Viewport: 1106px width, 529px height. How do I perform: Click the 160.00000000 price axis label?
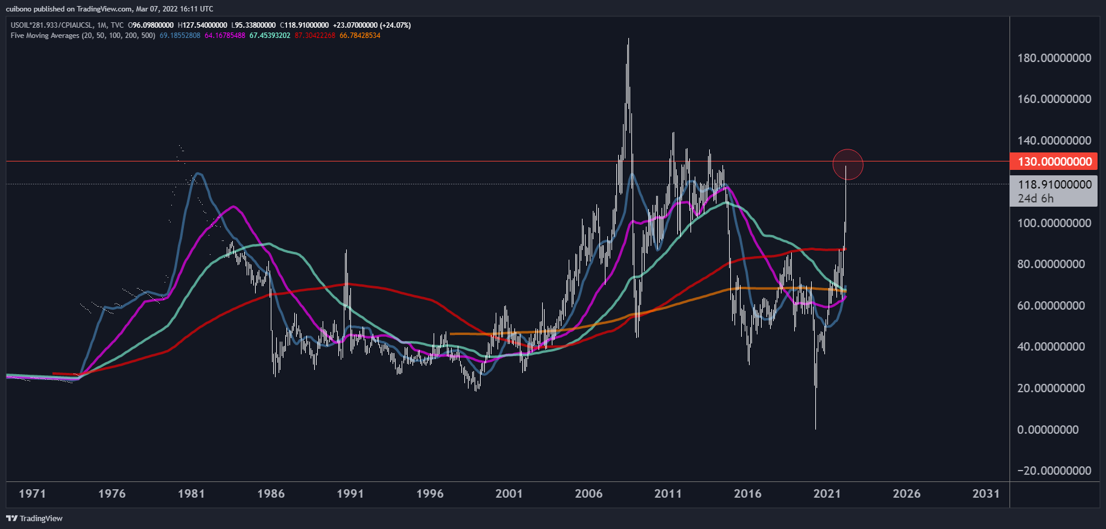[1054, 99]
